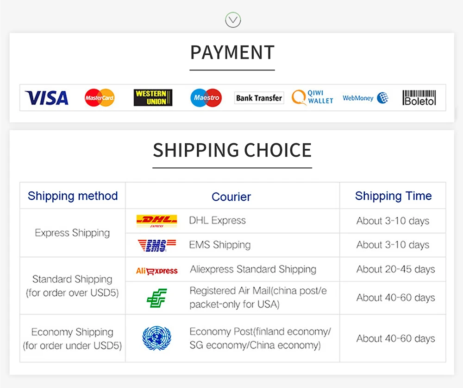Select the Boleto barcode logo
463x388 pixels.
point(419,98)
